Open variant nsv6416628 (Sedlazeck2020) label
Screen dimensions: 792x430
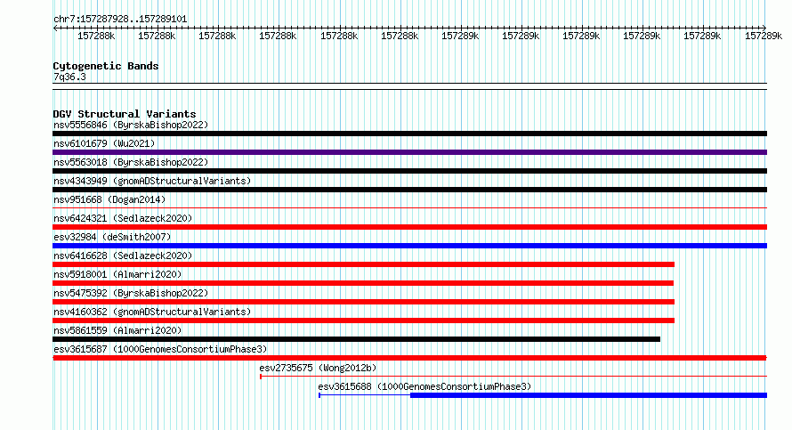(x=123, y=256)
